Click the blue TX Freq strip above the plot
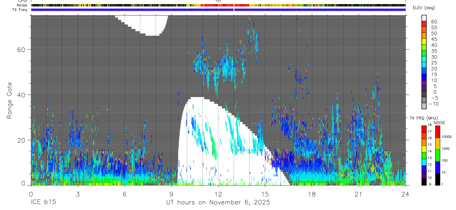456x210 pixels. point(218,10)
